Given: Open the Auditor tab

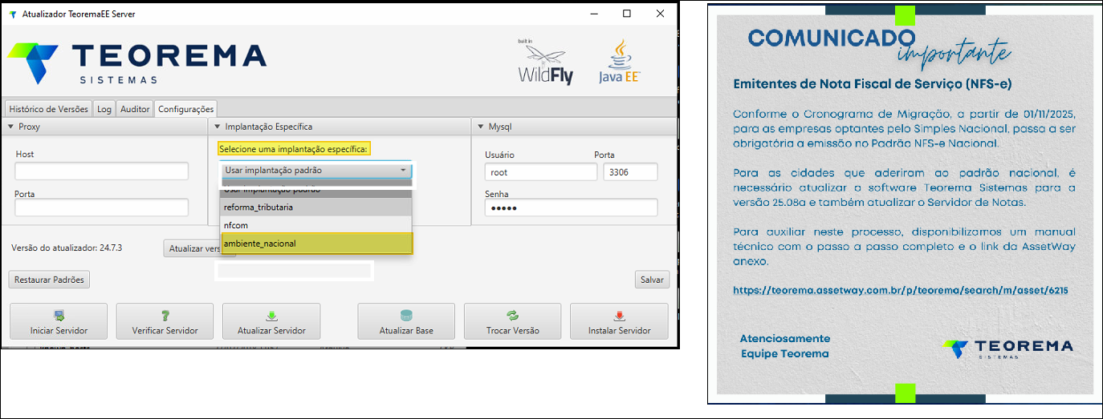Looking at the screenshot, I should click(135, 109).
